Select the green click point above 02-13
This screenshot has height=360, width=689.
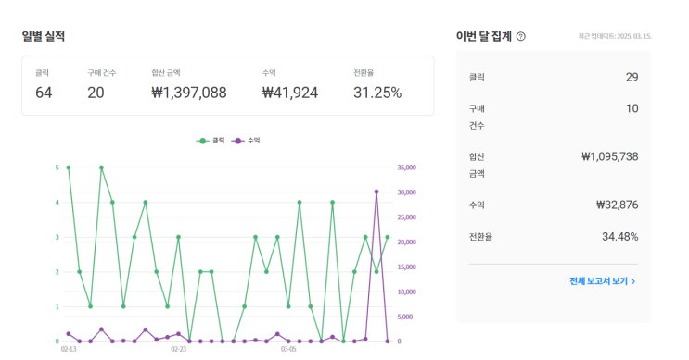[x=69, y=168]
